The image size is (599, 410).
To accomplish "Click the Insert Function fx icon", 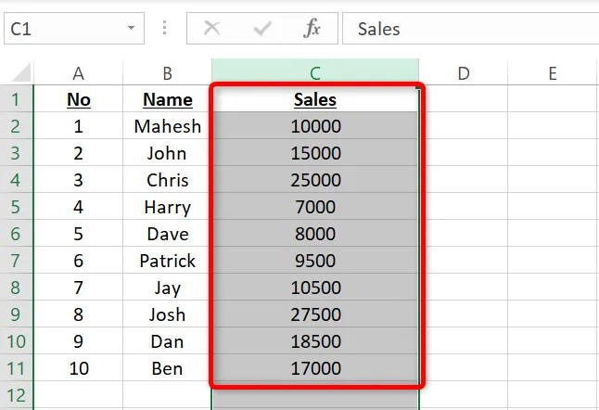I will coord(312,29).
